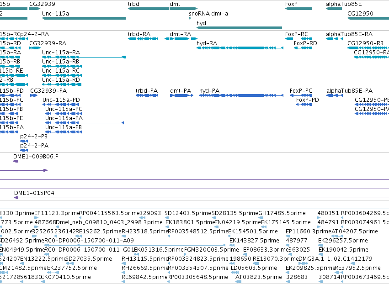Click protein p24-2-PB label
Image resolution: width=389 pixels, height=284 pixels.
coord(34,137)
